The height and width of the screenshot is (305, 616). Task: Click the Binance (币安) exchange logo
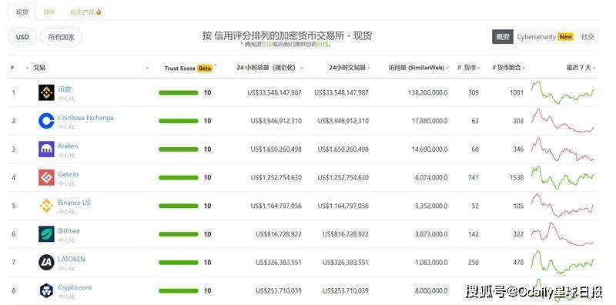(x=46, y=92)
